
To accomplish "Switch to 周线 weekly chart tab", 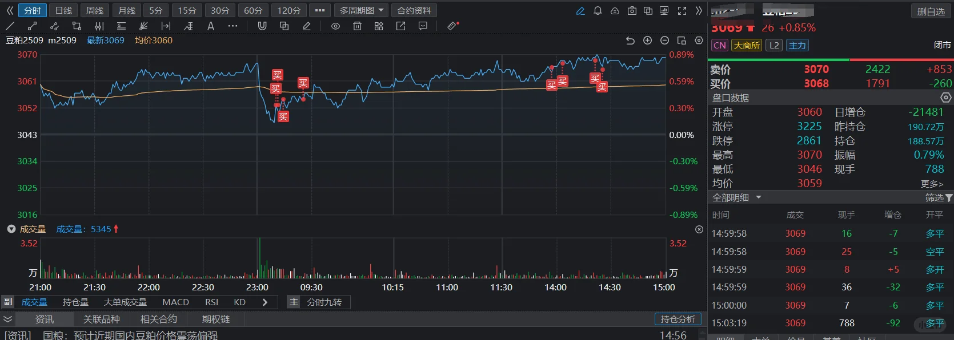I will (94, 11).
